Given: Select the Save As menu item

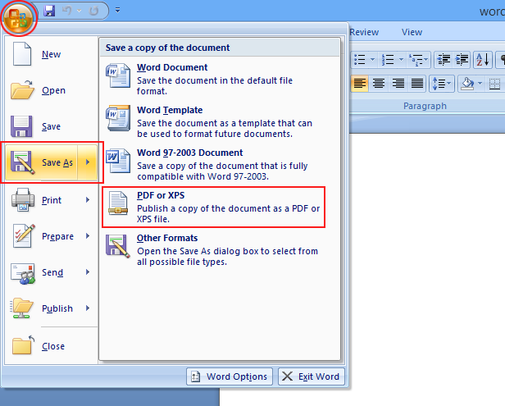Looking at the screenshot, I should pos(42,162).
